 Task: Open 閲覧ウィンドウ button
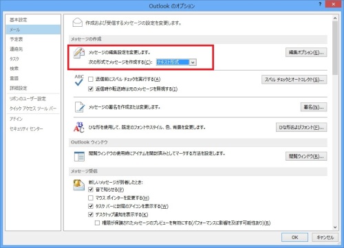(x=306, y=157)
